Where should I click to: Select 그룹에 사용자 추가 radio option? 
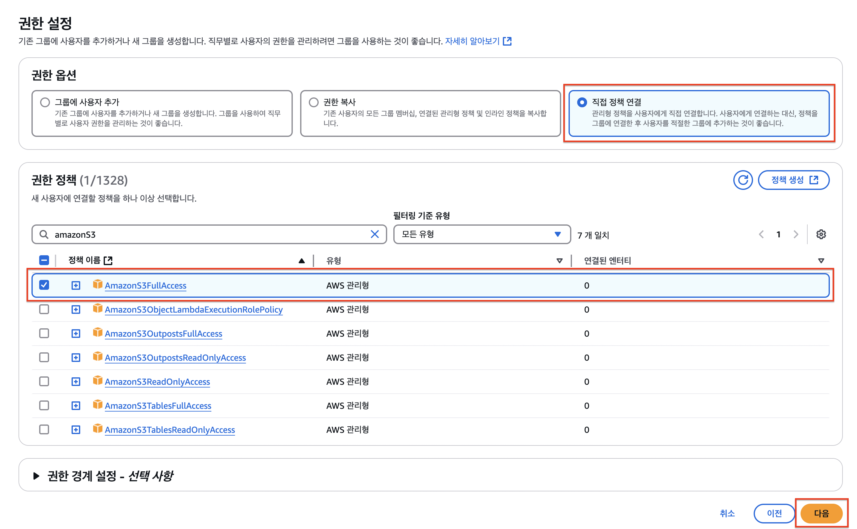(x=45, y=102)
